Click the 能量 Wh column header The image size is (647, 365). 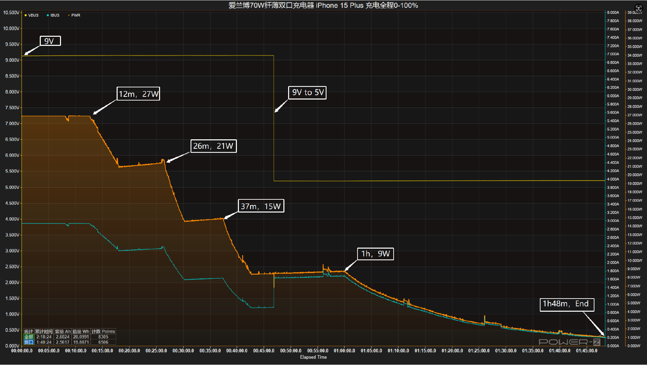tap(81, 331)
